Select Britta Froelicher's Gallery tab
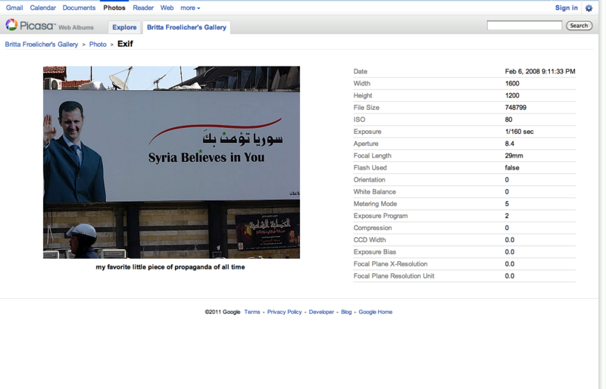606x389 pixels. 186,27
